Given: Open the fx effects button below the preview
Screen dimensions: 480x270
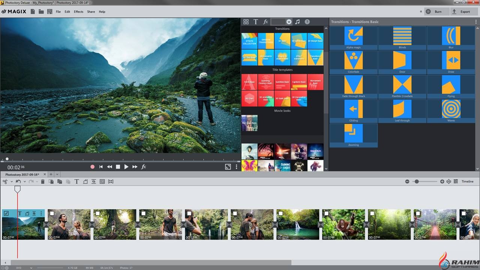Looking at the screenshot, I should pos(144,167).
